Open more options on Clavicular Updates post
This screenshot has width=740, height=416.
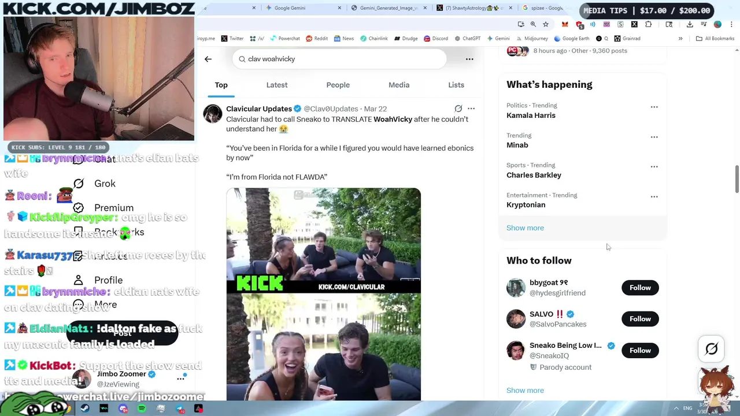[x=471, y=109]
